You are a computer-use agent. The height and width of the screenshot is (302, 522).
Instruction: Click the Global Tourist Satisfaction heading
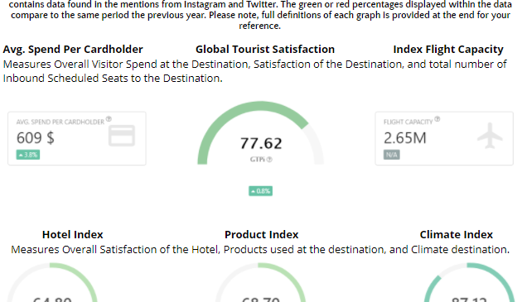click(265, 49)
